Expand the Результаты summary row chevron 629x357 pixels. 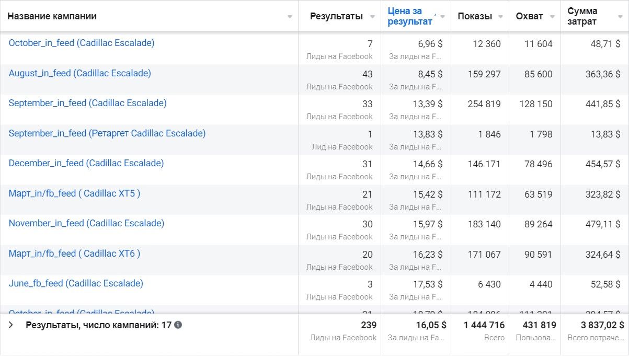click(x=11, y=325)
